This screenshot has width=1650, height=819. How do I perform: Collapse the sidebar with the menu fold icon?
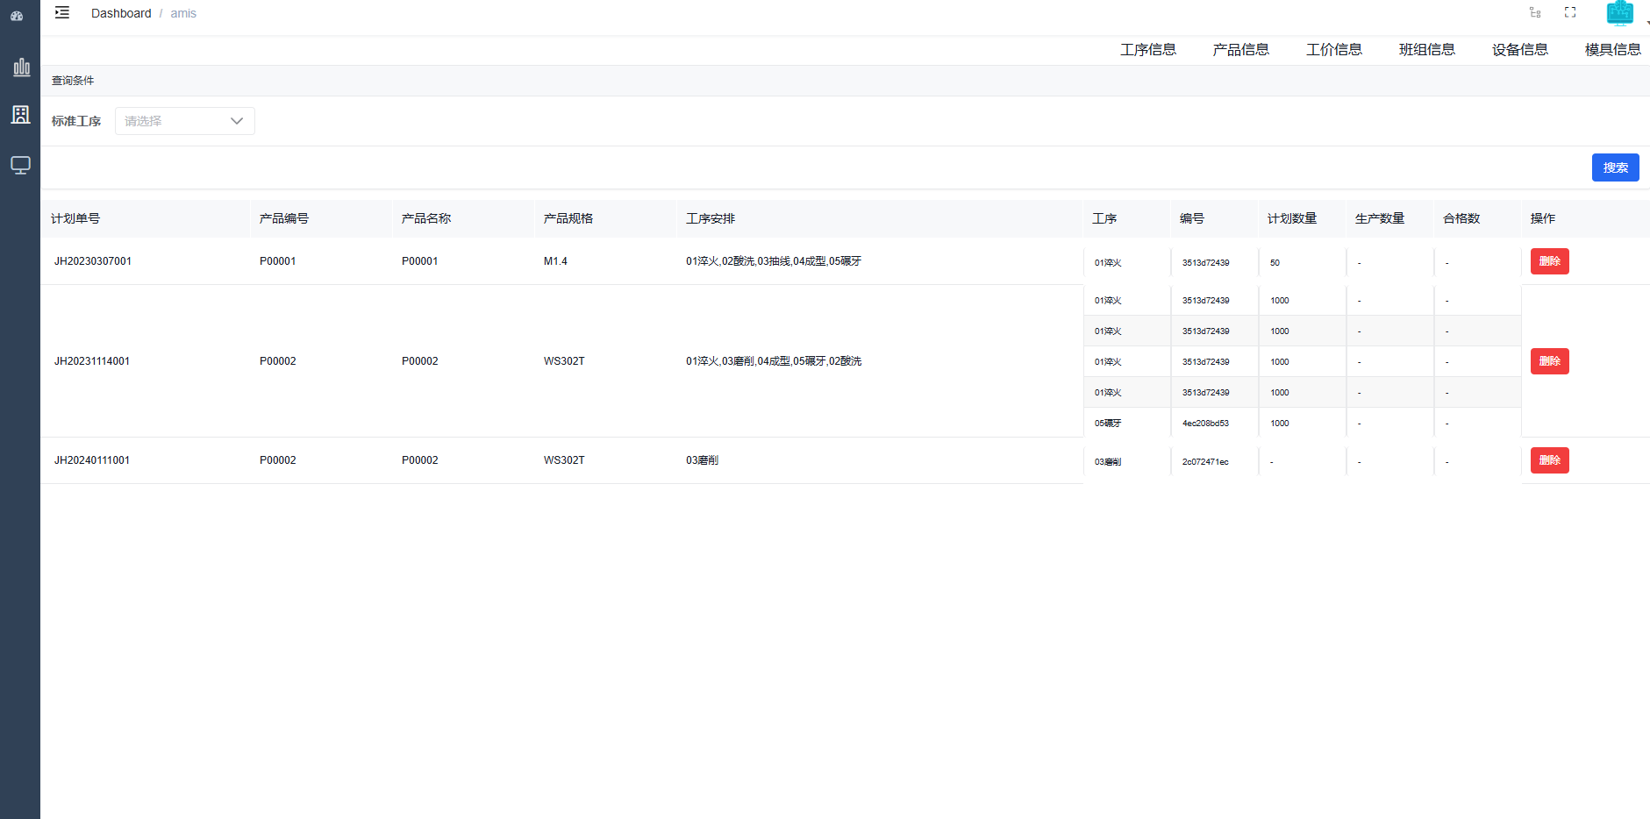62,12
